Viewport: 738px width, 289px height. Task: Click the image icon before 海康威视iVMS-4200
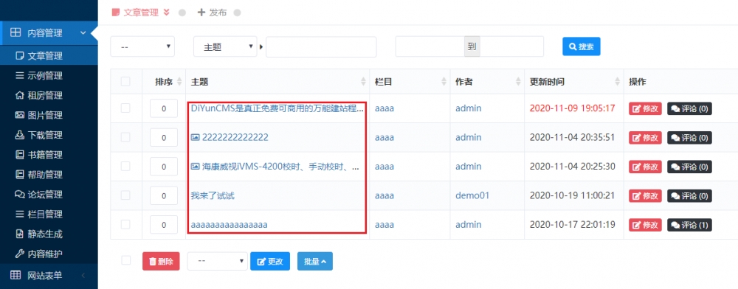196,167
